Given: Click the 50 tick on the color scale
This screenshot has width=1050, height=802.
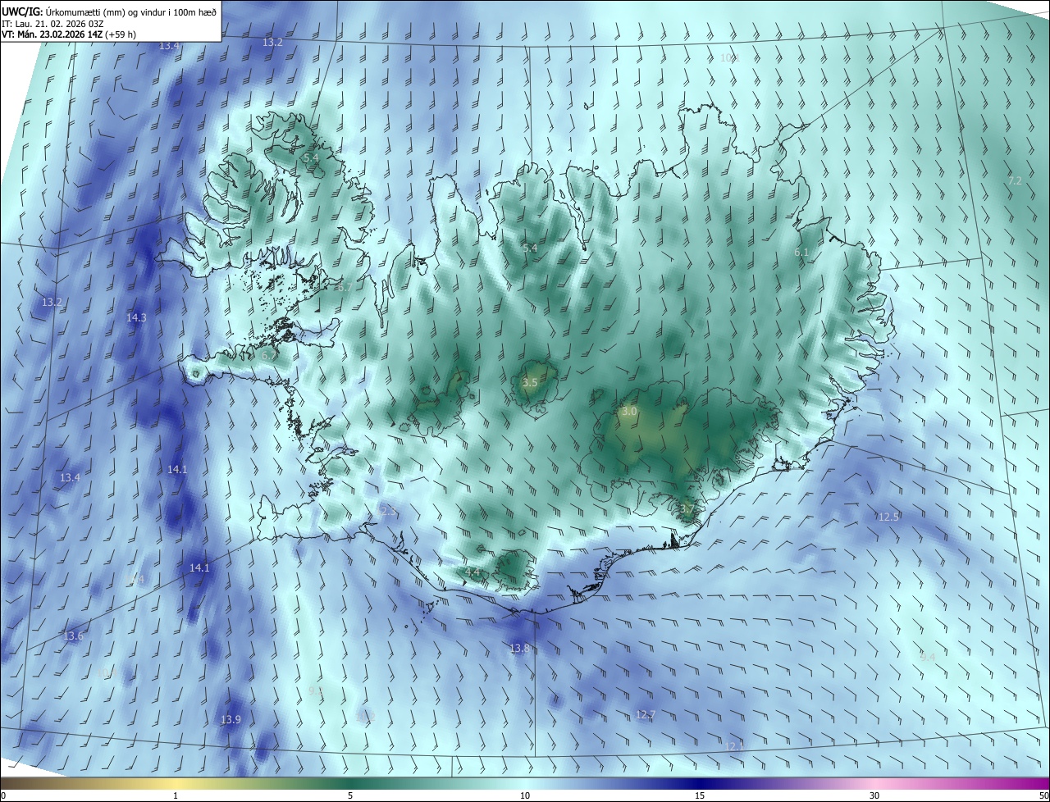Looking at the screenshot, I should point(1043,795).
